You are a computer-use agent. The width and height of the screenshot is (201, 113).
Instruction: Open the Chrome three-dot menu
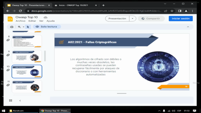point(192,11)
